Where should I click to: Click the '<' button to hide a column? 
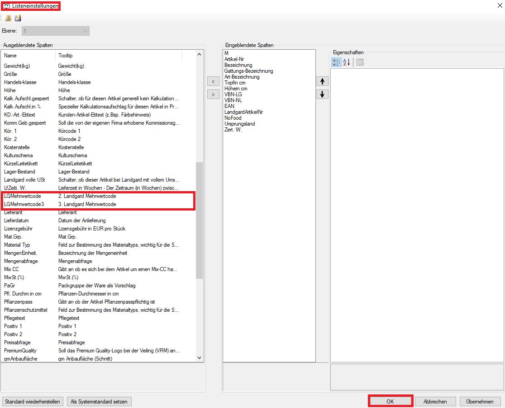pyautogui.click(x=213, y=81)
